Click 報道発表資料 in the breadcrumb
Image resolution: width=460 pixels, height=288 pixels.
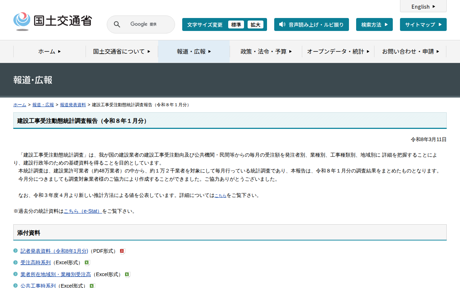[x=73, y=105]
